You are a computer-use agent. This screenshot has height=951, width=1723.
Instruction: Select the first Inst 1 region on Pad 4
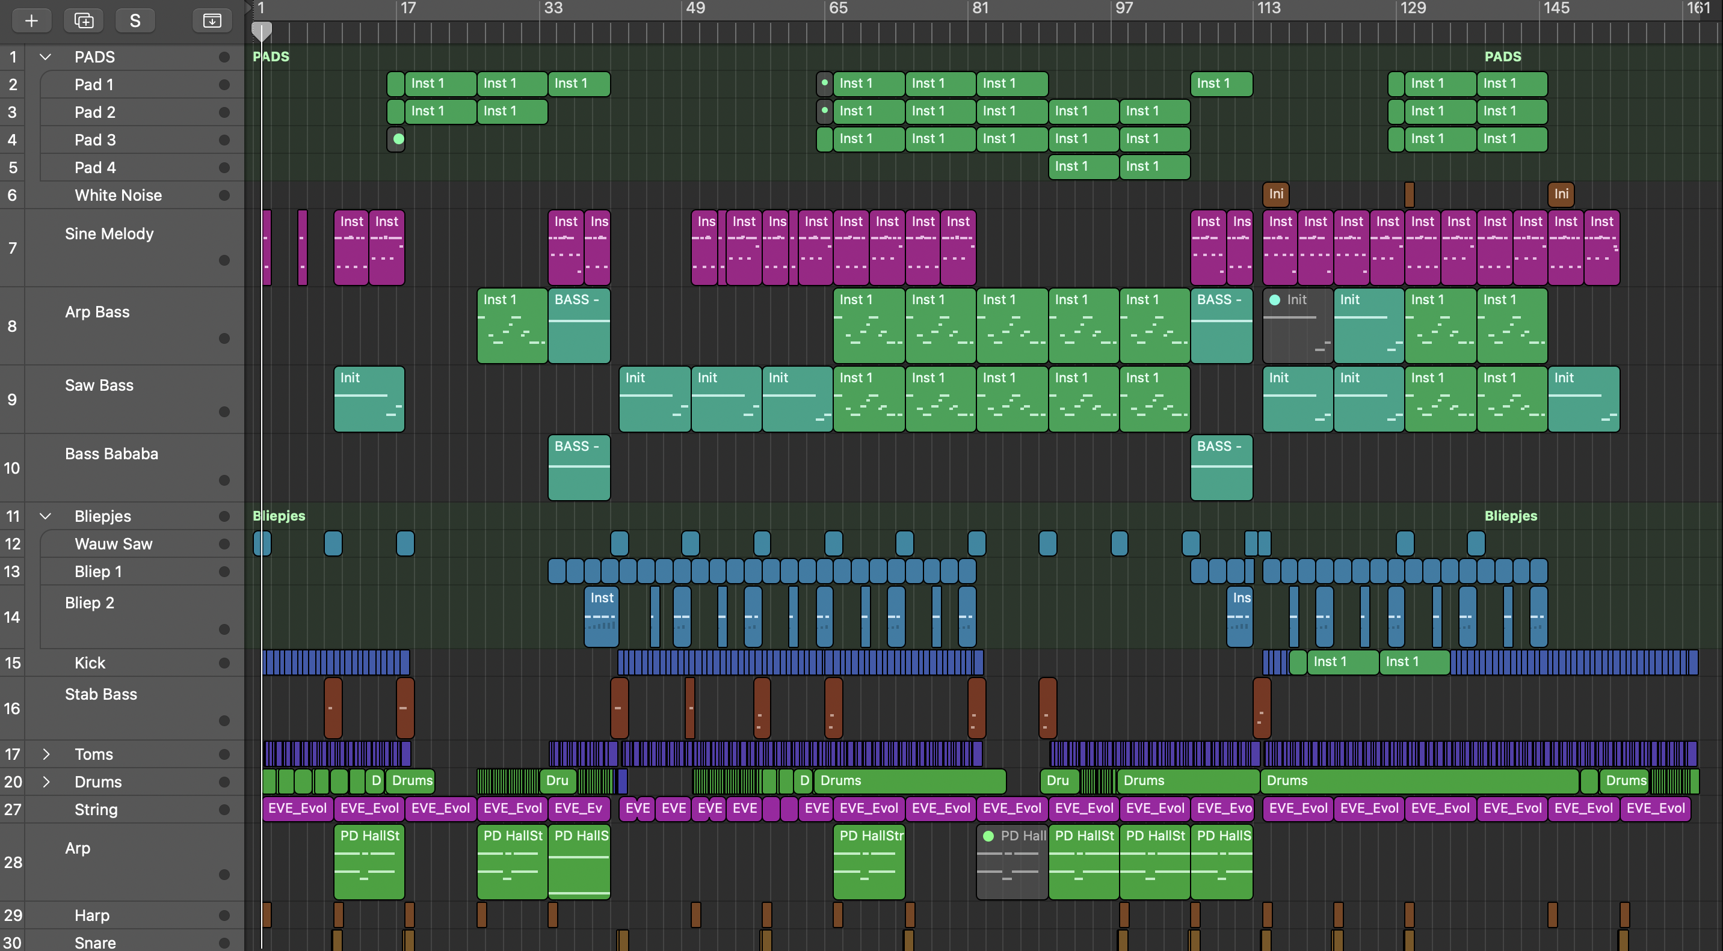1083,167
